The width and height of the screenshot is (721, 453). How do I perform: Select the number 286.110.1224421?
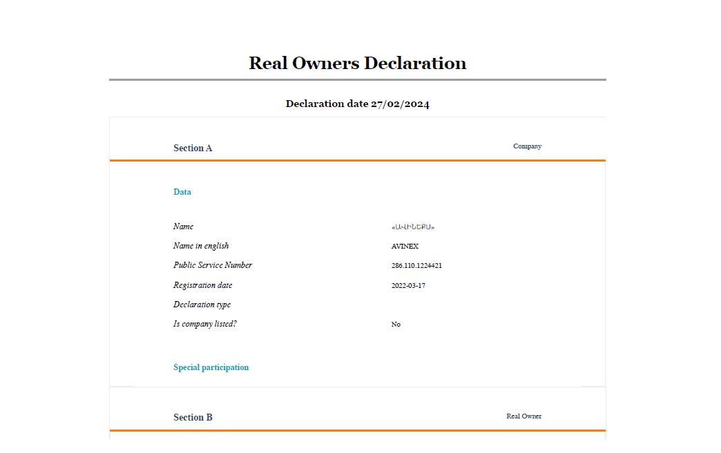tap(416, 266)
